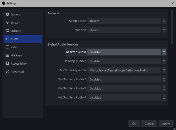Open the Mic/Auxiliary Audio 2 dropdown
Screen dimensions: 176x130
(127, 79)
